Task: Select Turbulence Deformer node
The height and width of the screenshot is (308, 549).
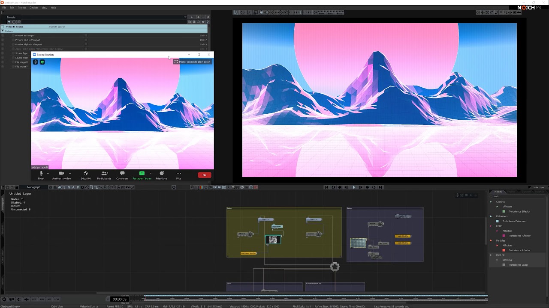Action: coord(514,221)
